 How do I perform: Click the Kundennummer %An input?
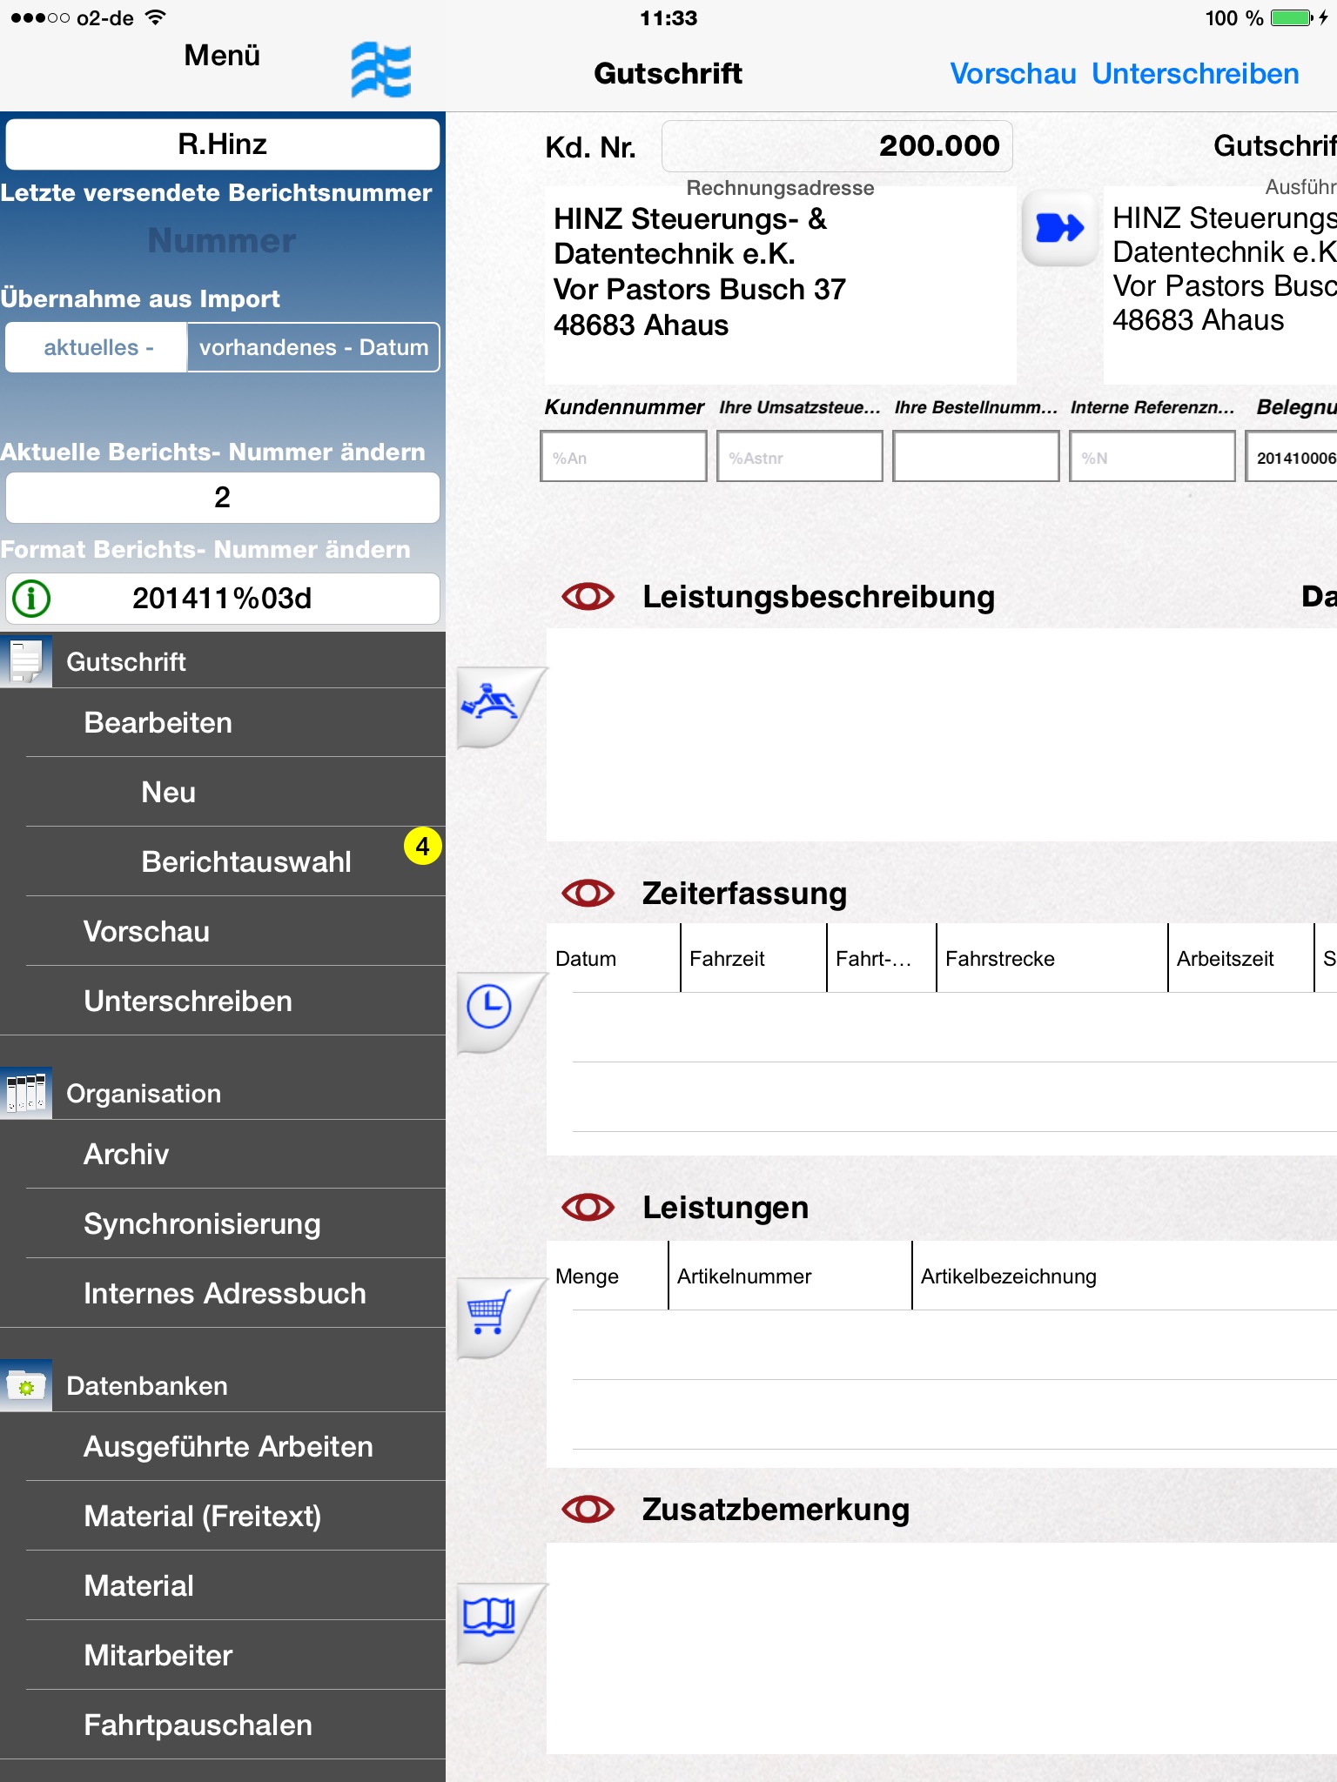(623, 457)
